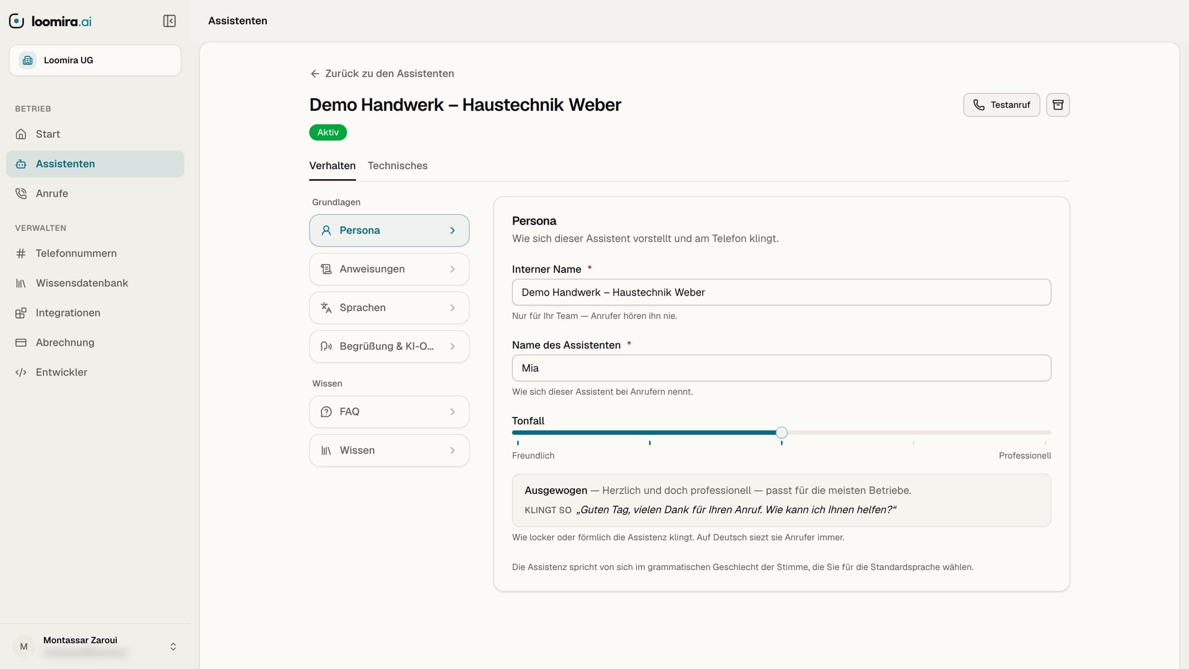Click the Aktiv status badge

pos(328,133)
